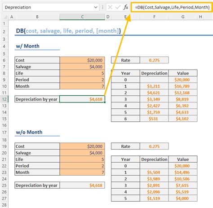The height and width of the screenshot is (208, 213).
Task: Select value cell $12,168
Action: [x=183, y=93]
